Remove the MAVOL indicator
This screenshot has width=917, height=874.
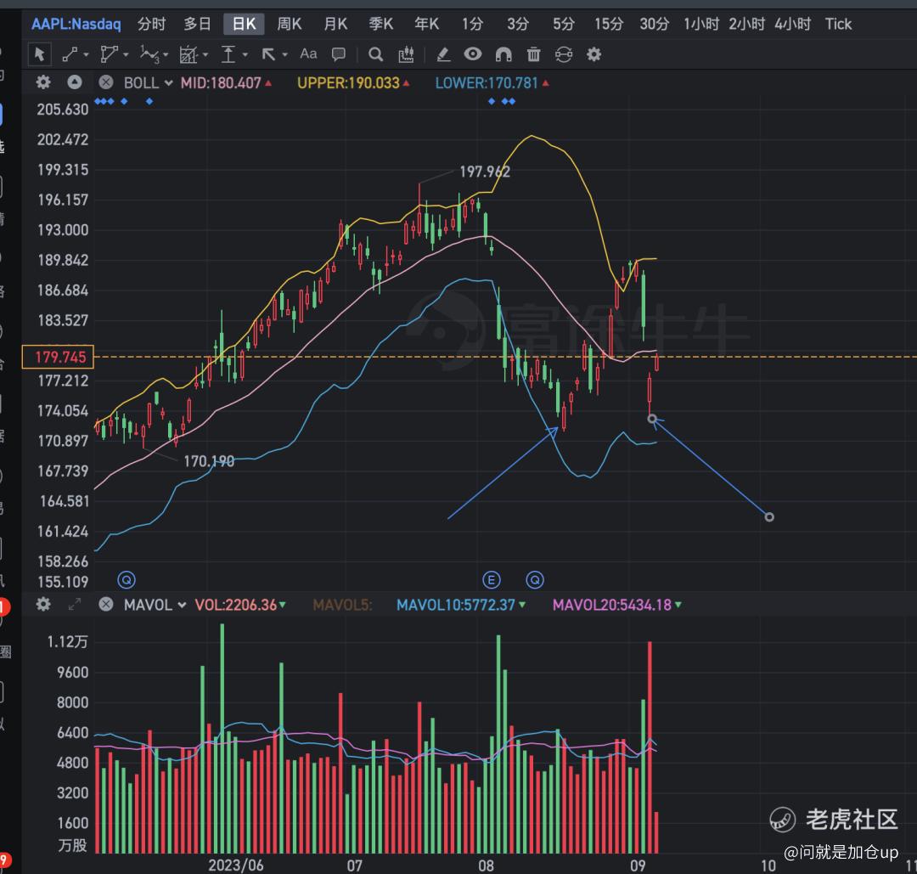click(x=106, y=604)
